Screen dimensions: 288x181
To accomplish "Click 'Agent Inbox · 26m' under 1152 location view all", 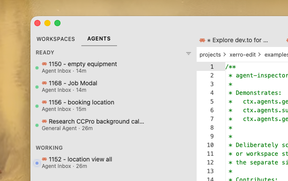I will [64, 166].
